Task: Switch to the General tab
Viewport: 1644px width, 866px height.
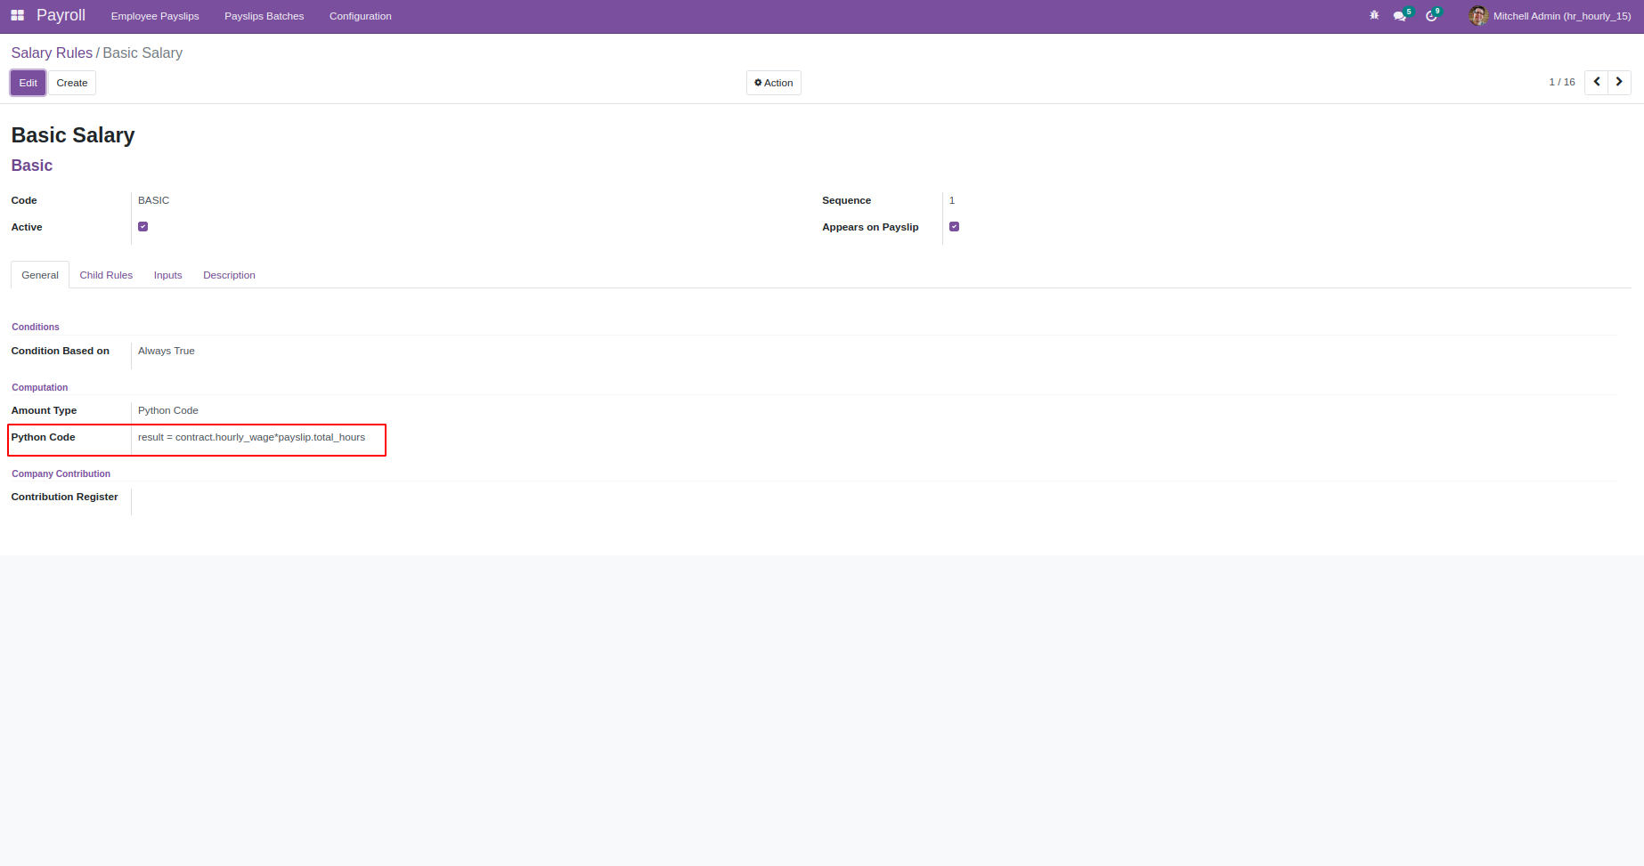Action: [40, 275]
